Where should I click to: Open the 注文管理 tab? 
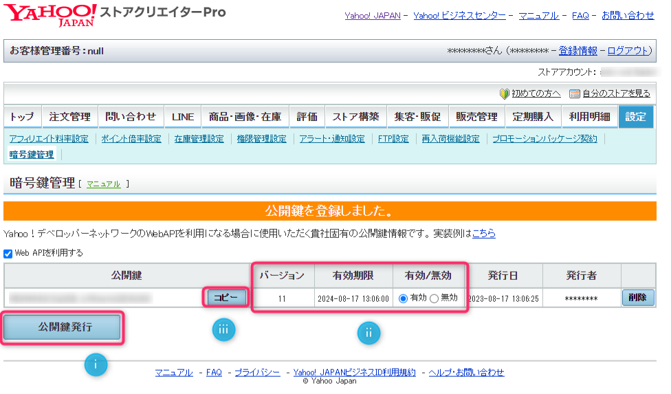69,117
